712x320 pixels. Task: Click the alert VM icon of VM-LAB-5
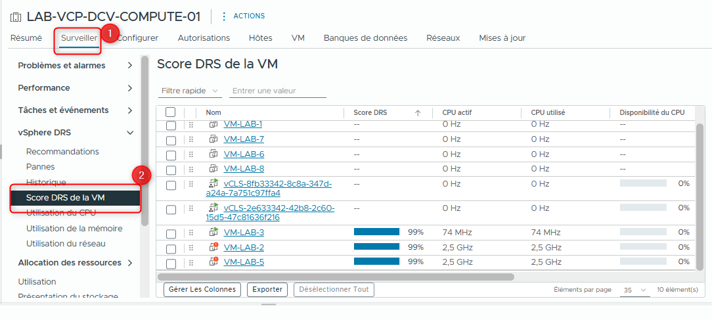pos(213,262)
